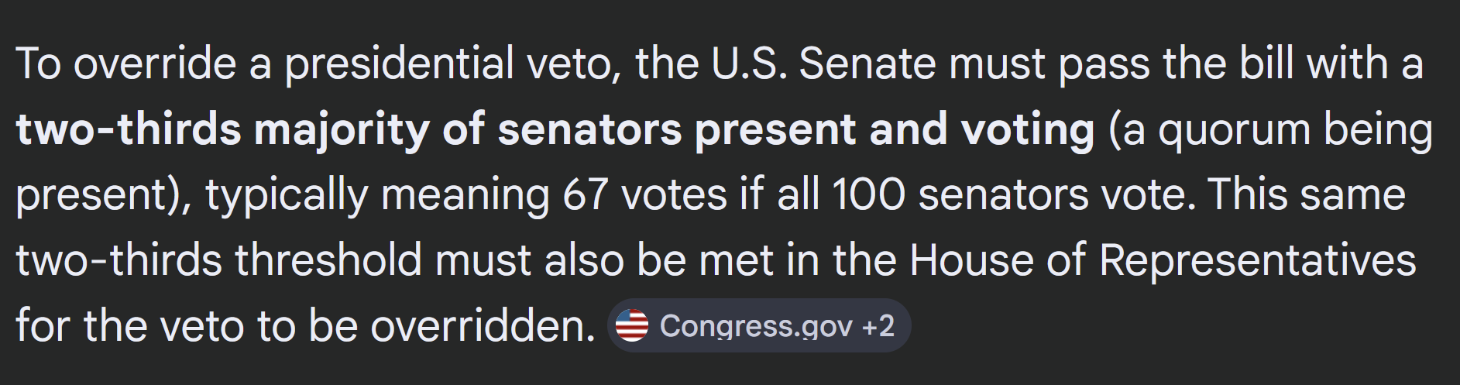Click the words "House of Representatives"
This screenshot has width=1460, height=385.
coord(1163,260)
